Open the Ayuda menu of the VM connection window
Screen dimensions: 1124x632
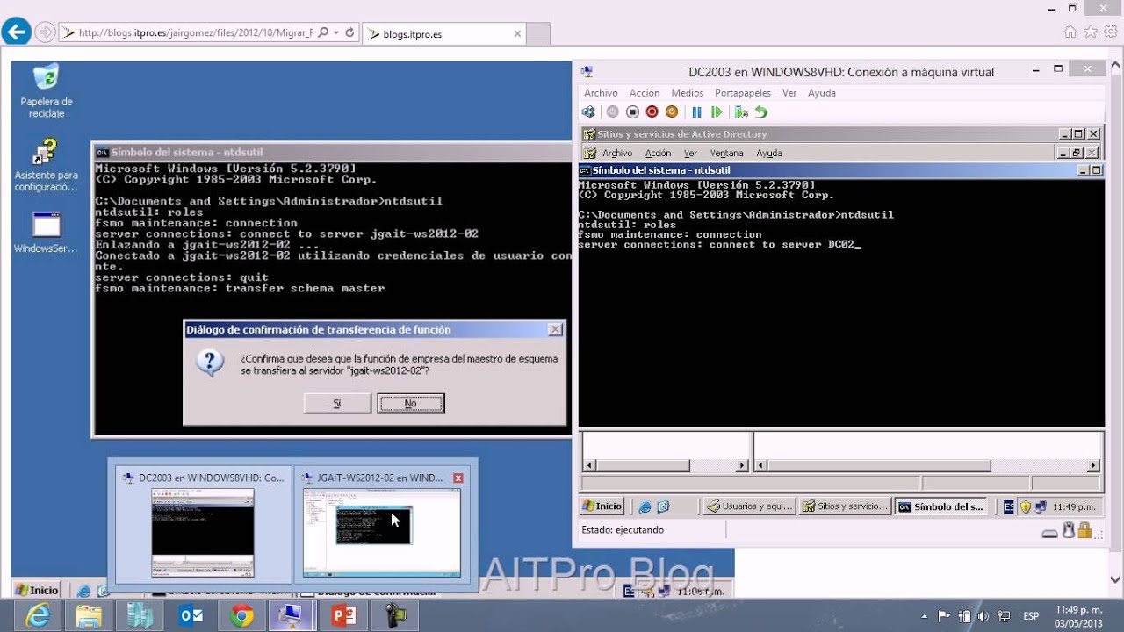coord(822,93)
